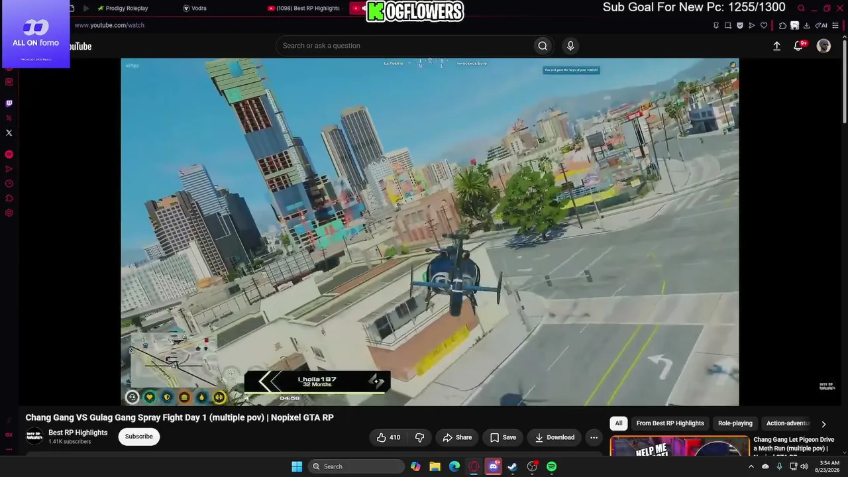Start voice search with microphone icon
The width and height of the screenshot is (848, 477).
pos(570,46)
